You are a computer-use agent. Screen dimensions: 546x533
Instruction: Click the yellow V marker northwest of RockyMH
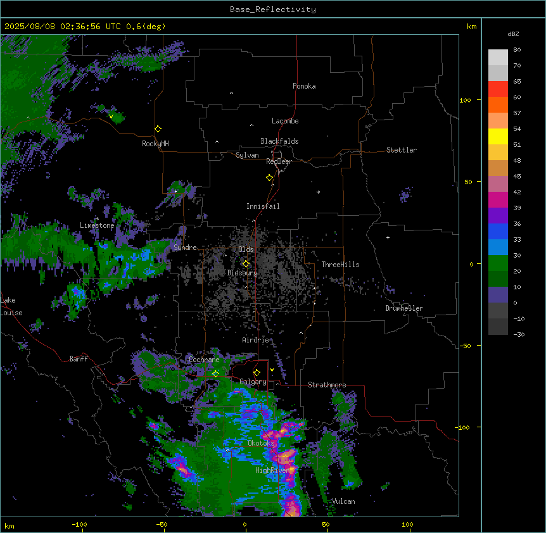111,116
